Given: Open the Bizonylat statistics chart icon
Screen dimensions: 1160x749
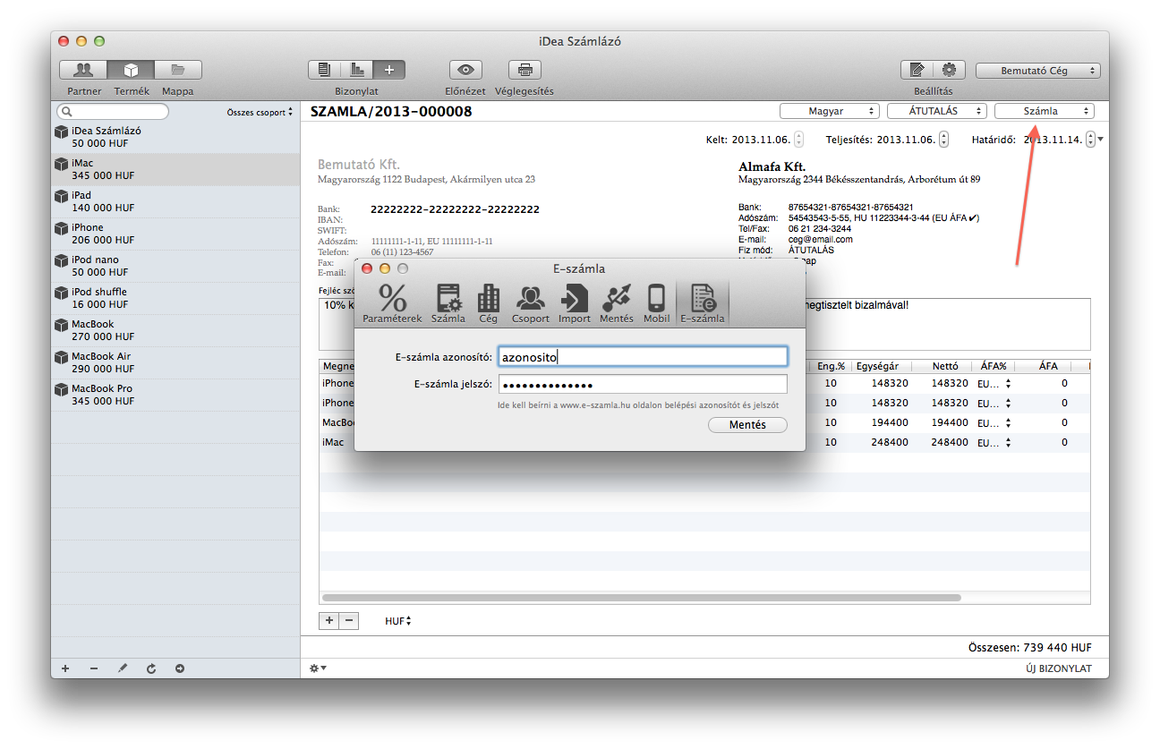Looking at the screenshot, I should (356, 70).
